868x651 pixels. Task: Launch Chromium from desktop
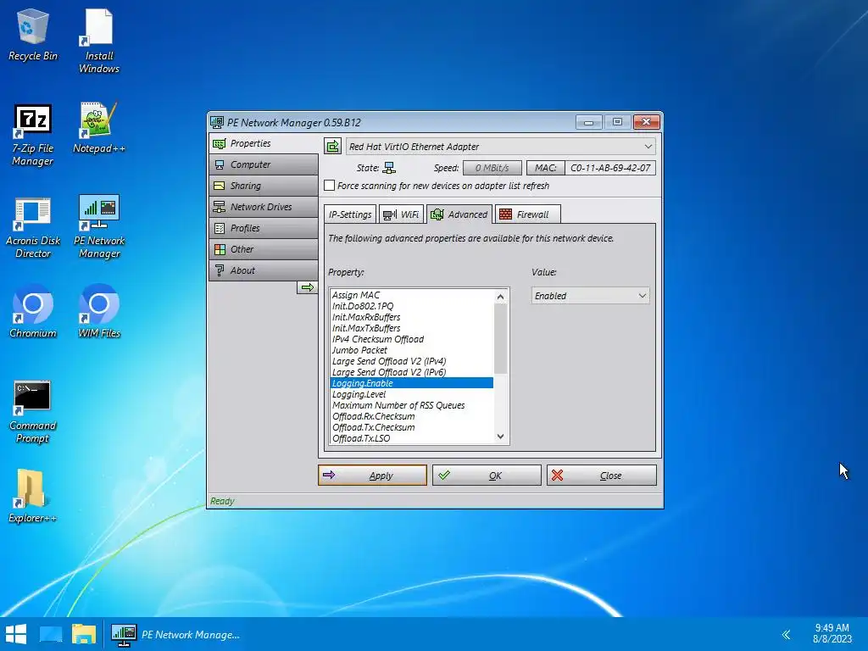(x=33, y=311)
